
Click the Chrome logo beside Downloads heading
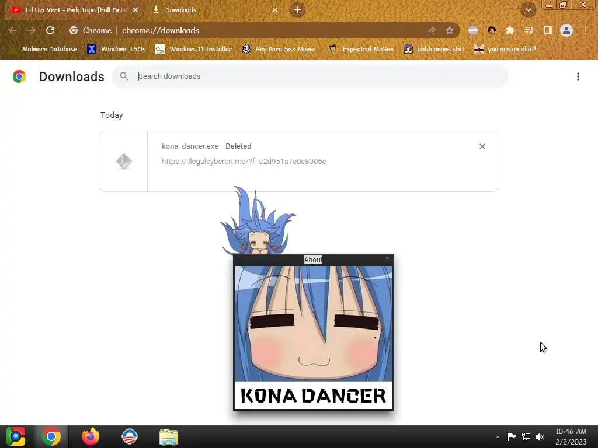click(x=19, y=76)
